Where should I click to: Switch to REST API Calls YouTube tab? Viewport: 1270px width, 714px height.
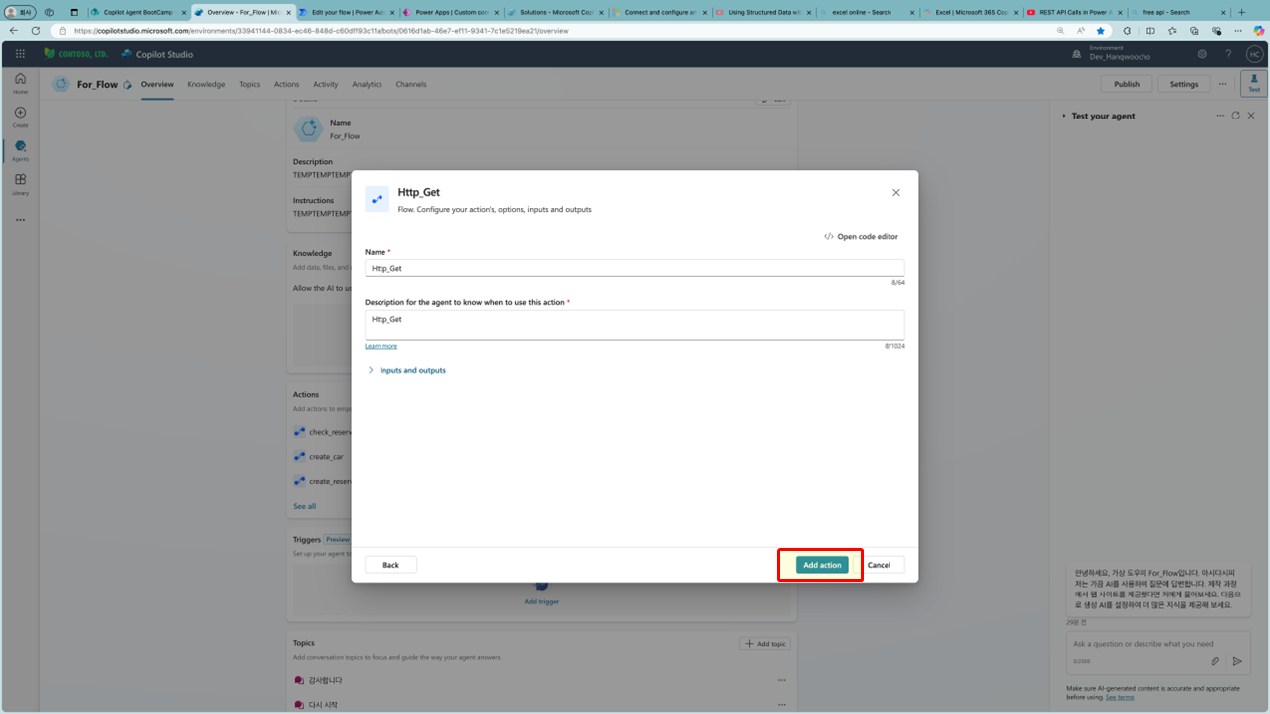1074,12
